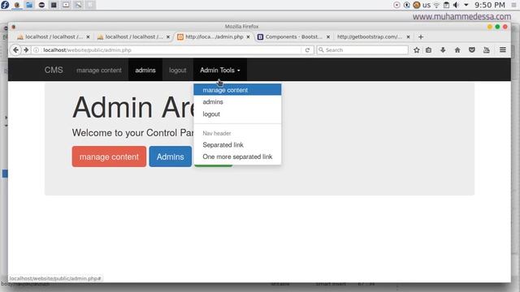Screen dimensions: 520x292
Task: Click the 'Admin Are' page heading
Action: click(x=133, y=107)
